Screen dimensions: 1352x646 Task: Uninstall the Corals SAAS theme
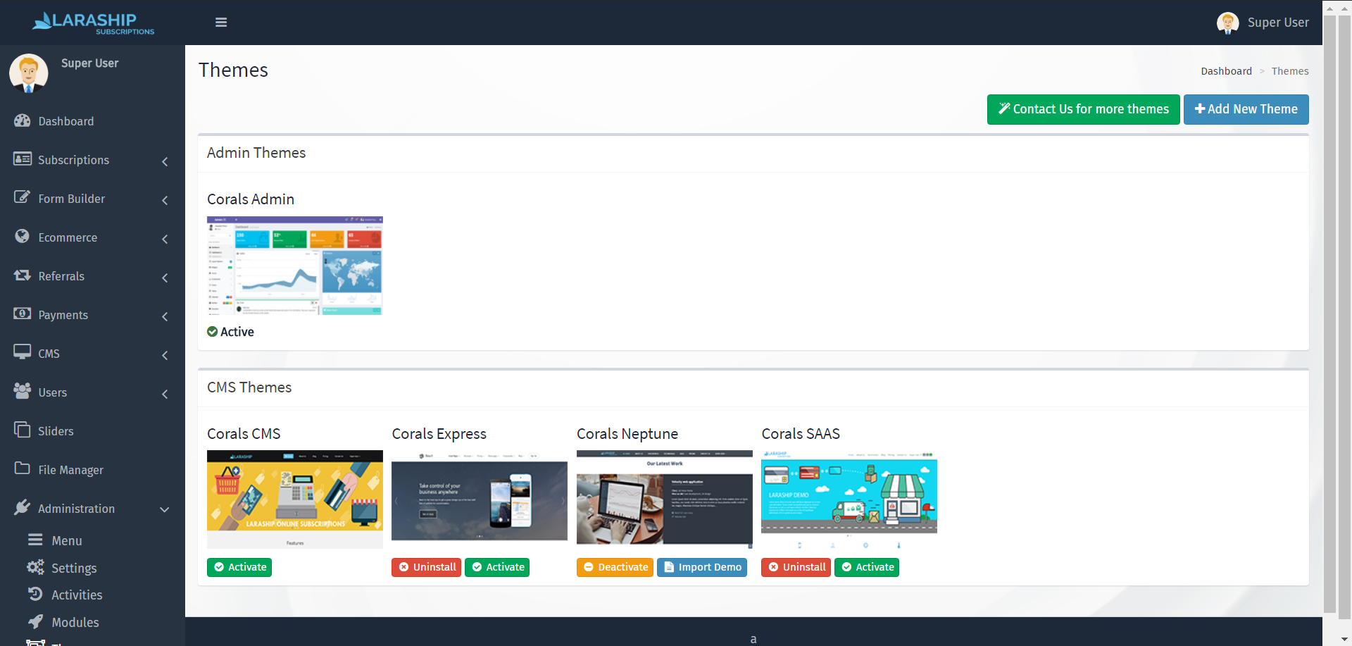pyautogui.click(x=796, y=567)
